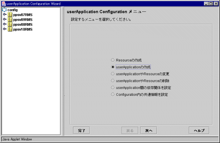Image resolution: width=220 pixels, height=143 pixels.
Task: Select the Resourceの作成 radio button
Action: 113,60
